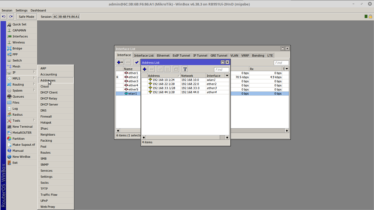Open Manual in sidebar
The width and height of the screenshot is (374, 210).
[x=22, y=151]
